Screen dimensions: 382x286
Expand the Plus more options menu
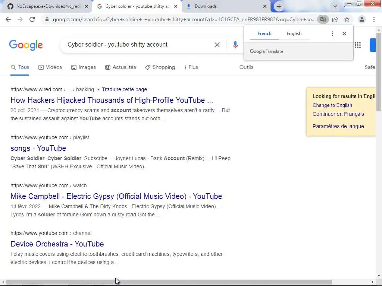tap(191, 67)
